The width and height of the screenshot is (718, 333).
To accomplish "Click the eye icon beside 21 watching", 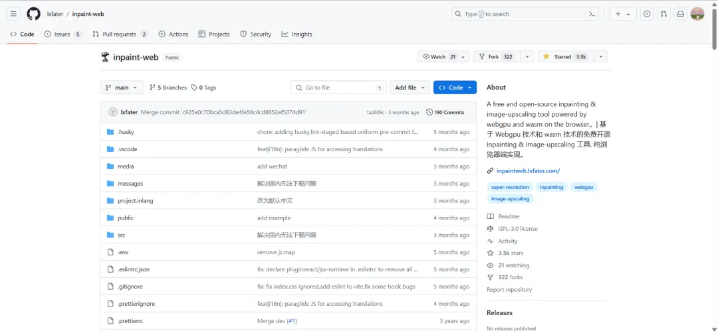I will (x=490, y=265).
